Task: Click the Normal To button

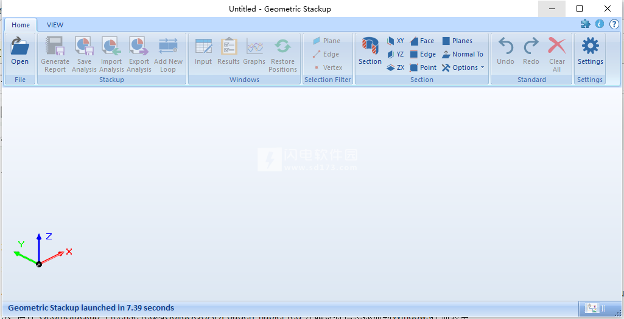Action: coord(463,55)
